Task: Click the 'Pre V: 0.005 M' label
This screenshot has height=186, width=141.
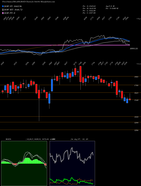Action: pyautogui.click(x=112, y=8)
